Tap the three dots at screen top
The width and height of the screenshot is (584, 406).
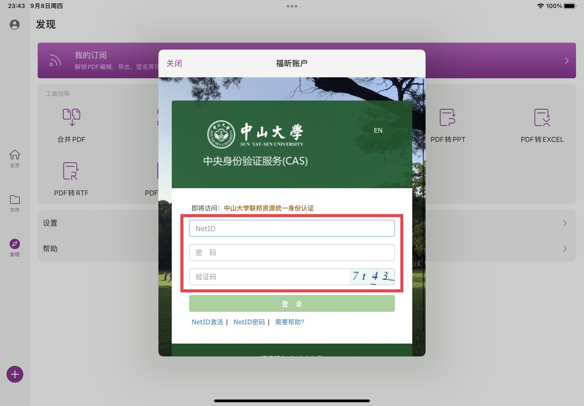(292, 6)
